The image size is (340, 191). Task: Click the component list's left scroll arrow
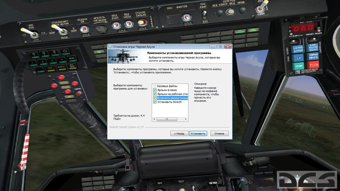[154, 119]
